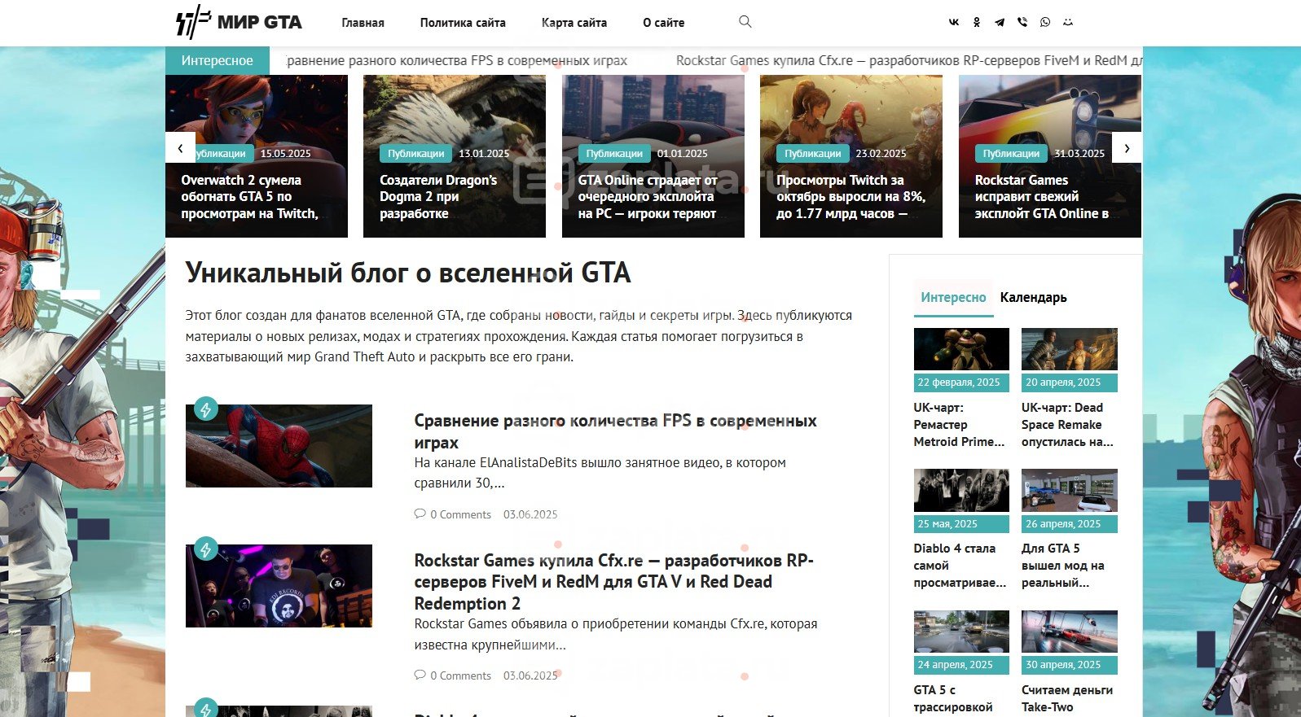Open Dragon's Dogma 2 carousel card title
The height and width of the screenshot is (717, 1301).
pos(438,197)
